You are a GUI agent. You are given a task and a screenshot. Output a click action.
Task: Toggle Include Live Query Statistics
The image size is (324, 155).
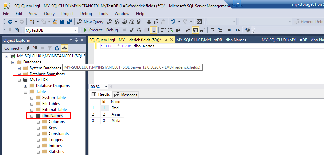(x=171, y=30)
